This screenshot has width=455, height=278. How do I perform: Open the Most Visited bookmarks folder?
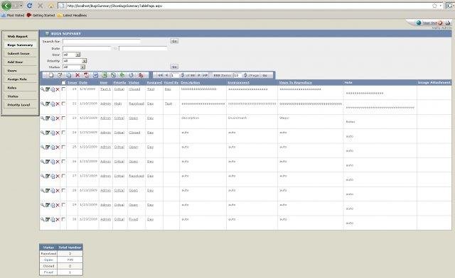[x=13, y=16]
